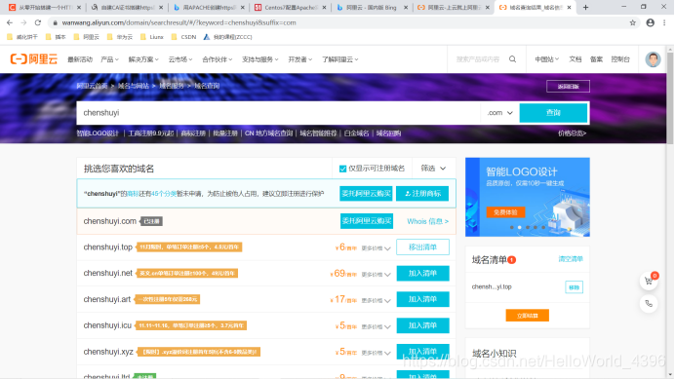
Task: Go back to previous page
Action: (10, 22)
